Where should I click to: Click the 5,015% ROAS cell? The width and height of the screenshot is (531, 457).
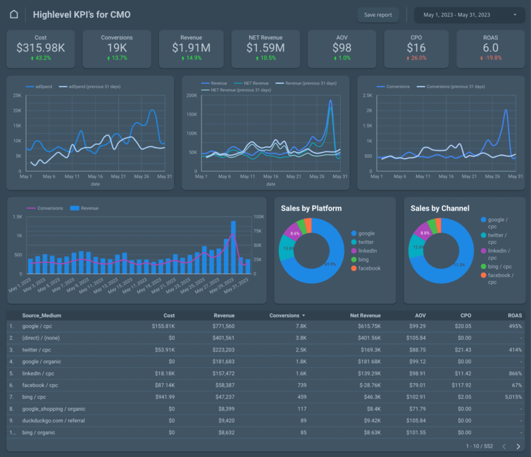coord(514,397)
